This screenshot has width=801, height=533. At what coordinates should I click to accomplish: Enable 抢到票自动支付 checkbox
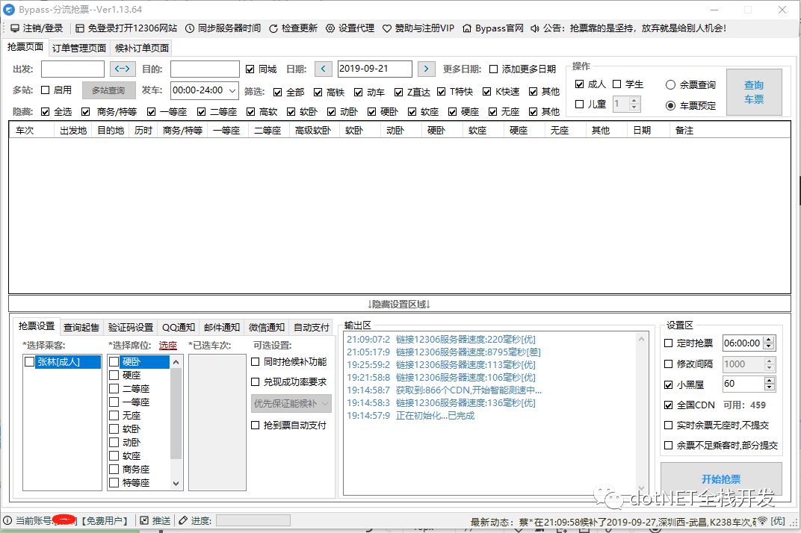(x=256, y=425)
